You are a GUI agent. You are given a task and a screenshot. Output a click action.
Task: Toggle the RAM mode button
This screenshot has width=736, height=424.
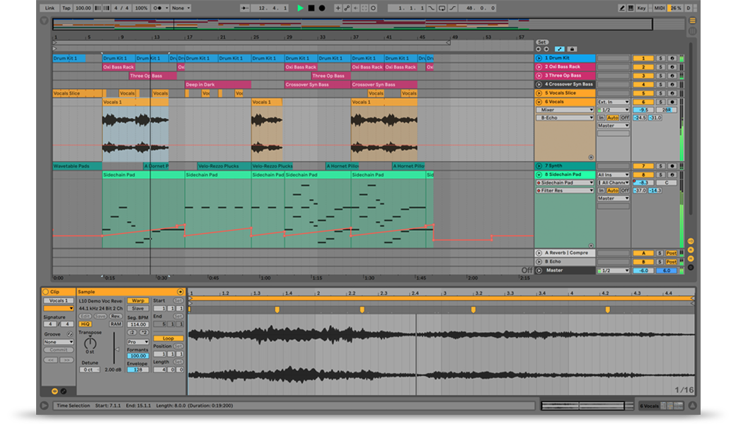[x=115, y=324]
